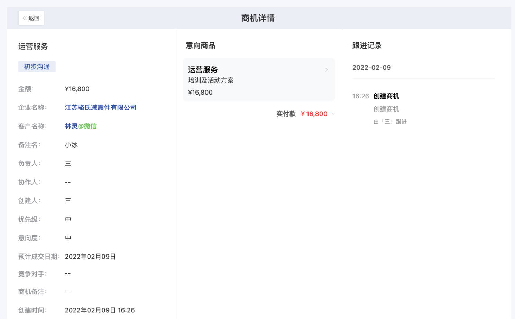Click the 意向度 field label
This screenshot has width=515, height=319.
pos(29,238)
